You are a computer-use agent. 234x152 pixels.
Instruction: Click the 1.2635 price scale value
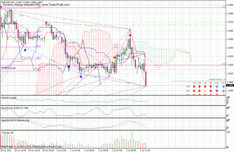click(230, 57)
